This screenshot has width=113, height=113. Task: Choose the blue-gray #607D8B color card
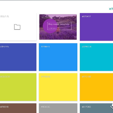[x=96, y=108]
